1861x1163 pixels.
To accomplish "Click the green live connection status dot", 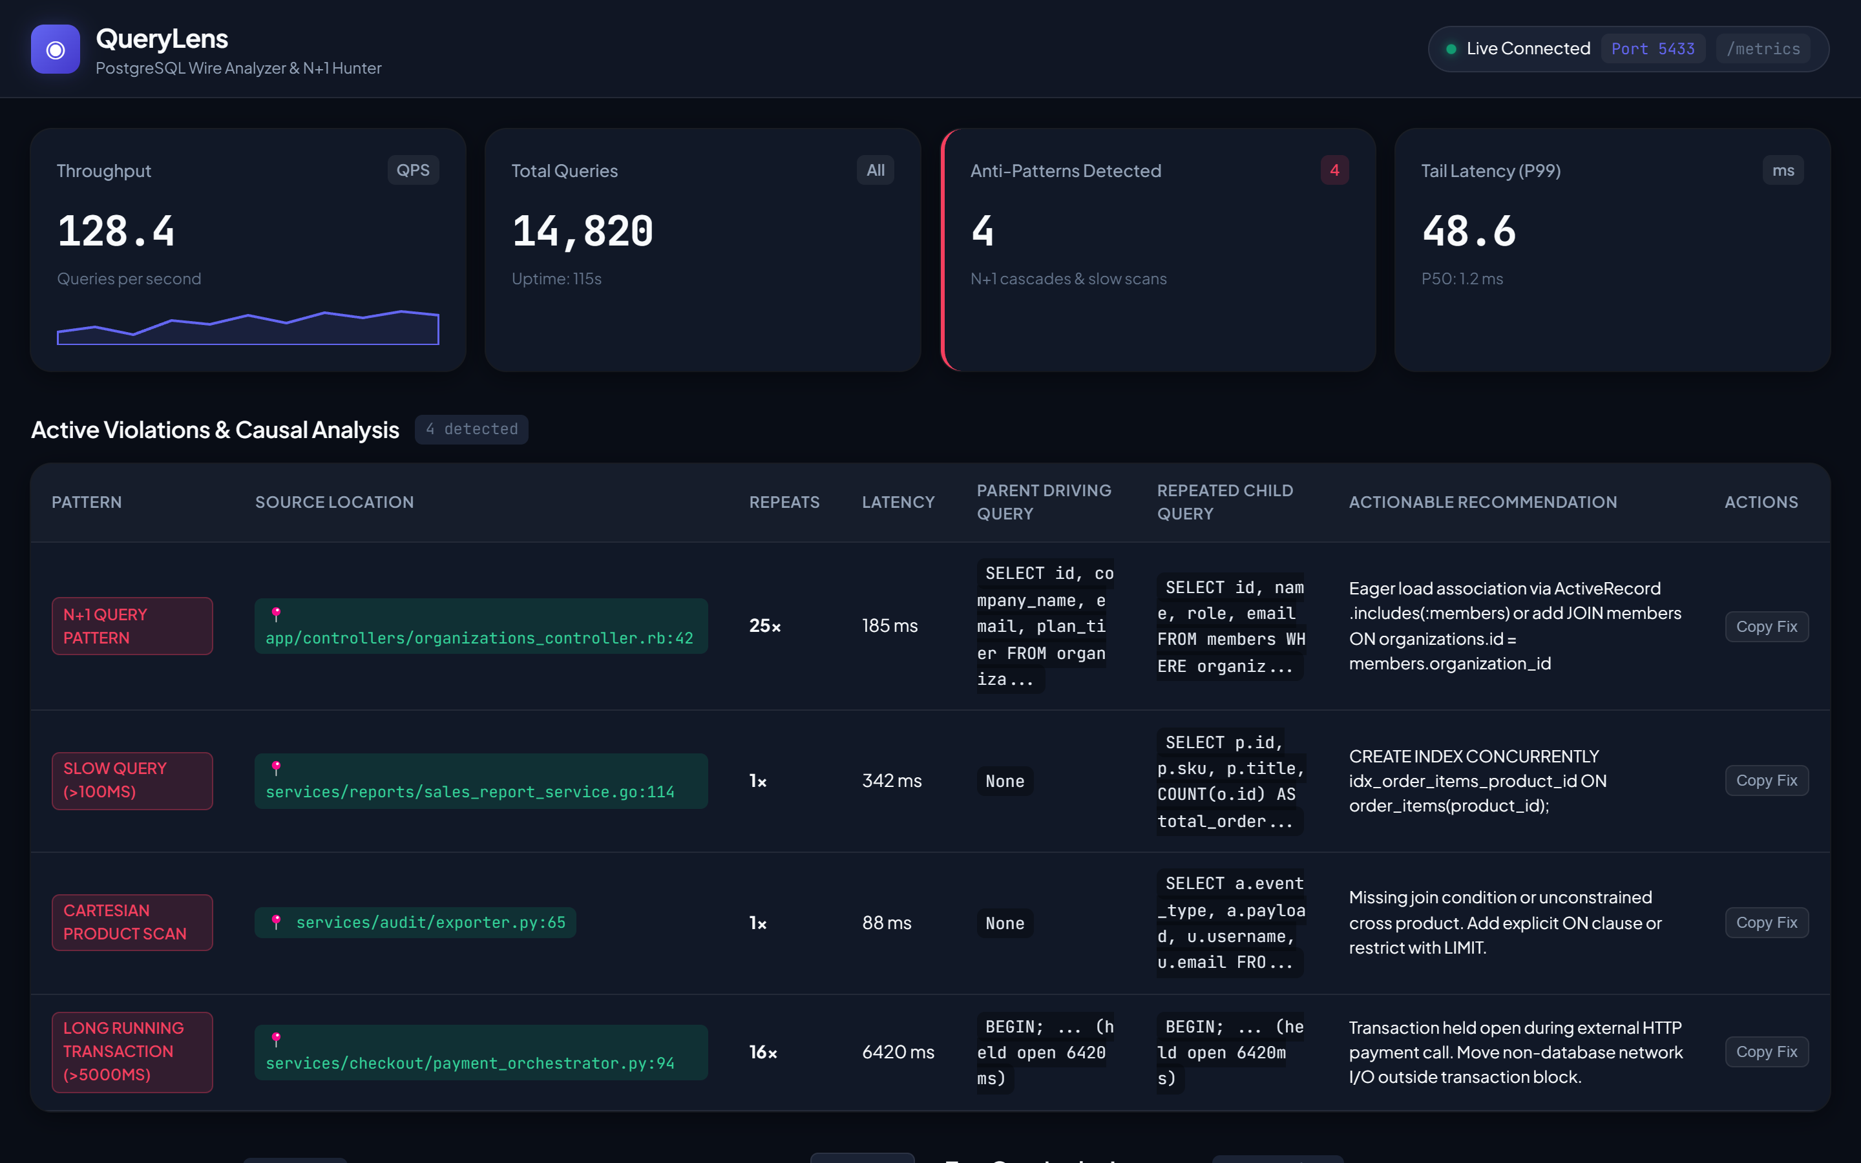I will [x=1450, y=49].
